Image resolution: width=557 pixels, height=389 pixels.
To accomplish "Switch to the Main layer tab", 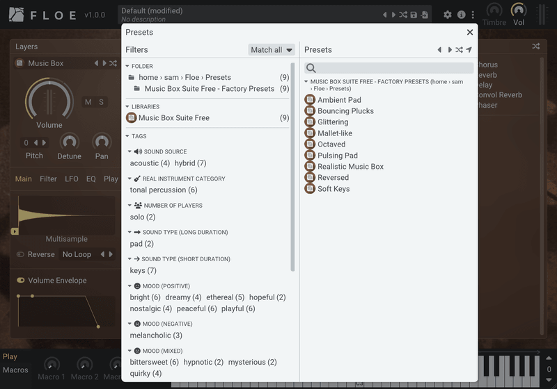I will click(24, 179).
